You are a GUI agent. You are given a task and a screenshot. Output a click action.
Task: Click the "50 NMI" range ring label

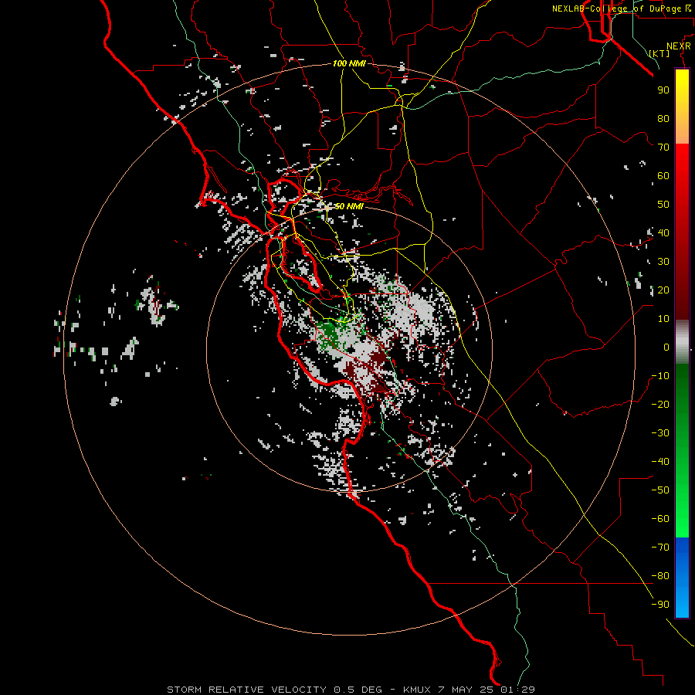(349, 206)
